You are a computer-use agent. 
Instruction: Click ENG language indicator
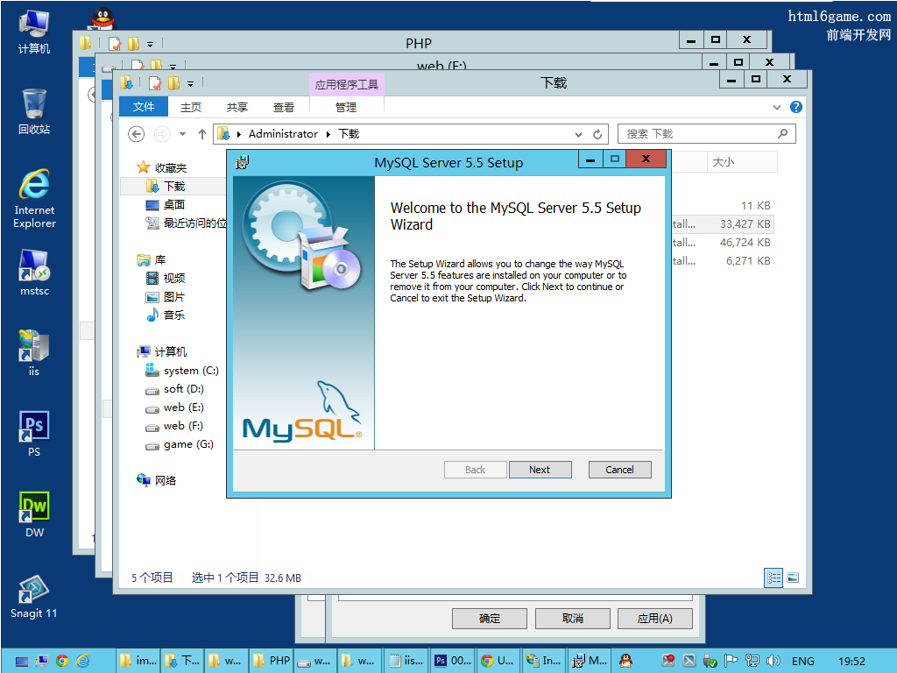click(x=803, y=661)
